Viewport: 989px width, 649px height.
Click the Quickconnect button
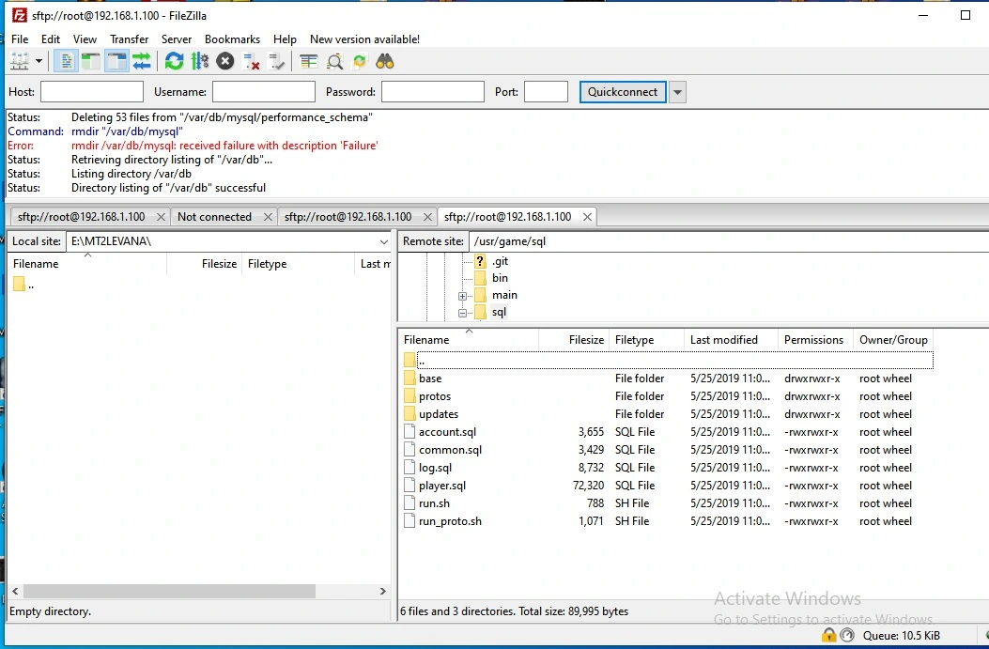click(x=623, y=92)
